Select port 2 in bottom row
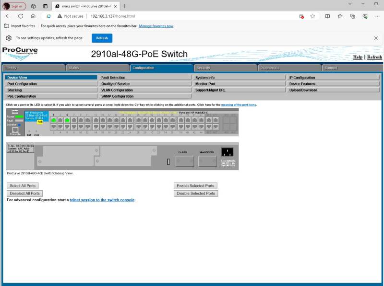 [54, 126]
